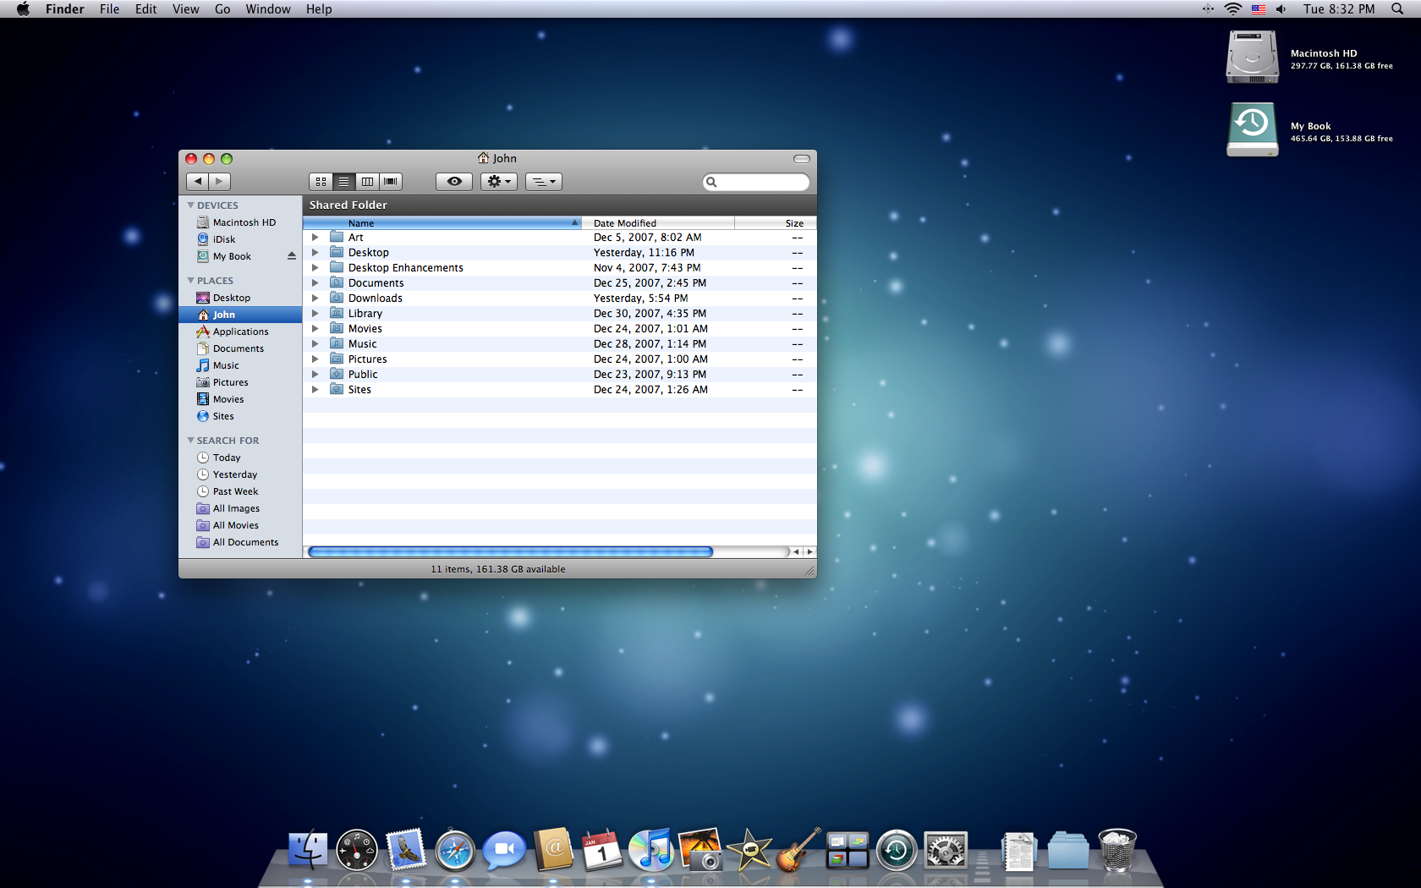Image resolution: width=1421 pixels, height=888 pixels.
Task: Eject My Book using the eject icon
Action: coord(292,256)
